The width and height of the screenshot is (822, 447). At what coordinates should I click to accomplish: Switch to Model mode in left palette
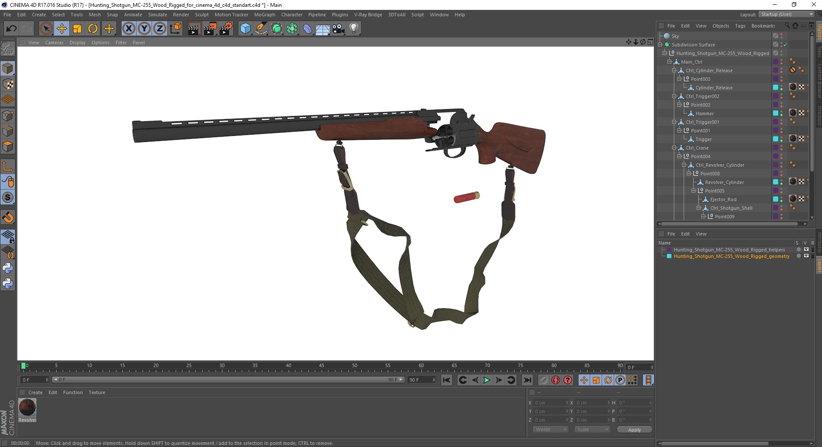point(8,68)
